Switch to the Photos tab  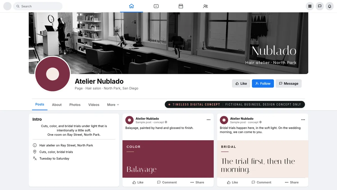coord(75,105)
